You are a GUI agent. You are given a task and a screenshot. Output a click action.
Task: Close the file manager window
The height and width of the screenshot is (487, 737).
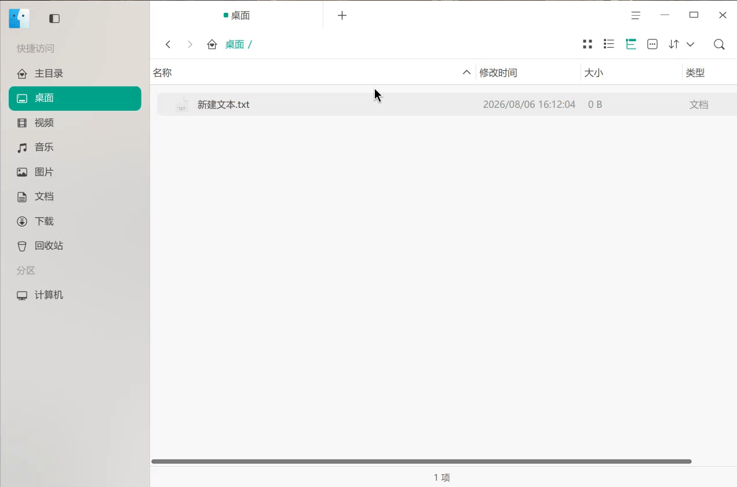(723, 16)
